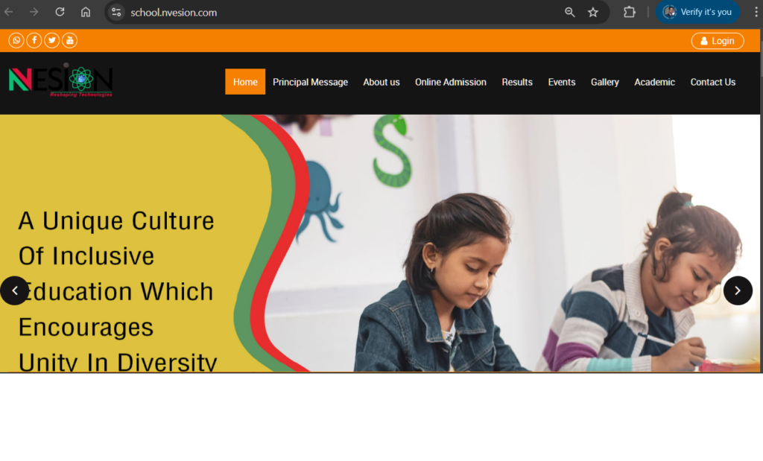Open the browser extensions puzzle icon
Screen dimensions: 763x461
[x=629, y=12]
